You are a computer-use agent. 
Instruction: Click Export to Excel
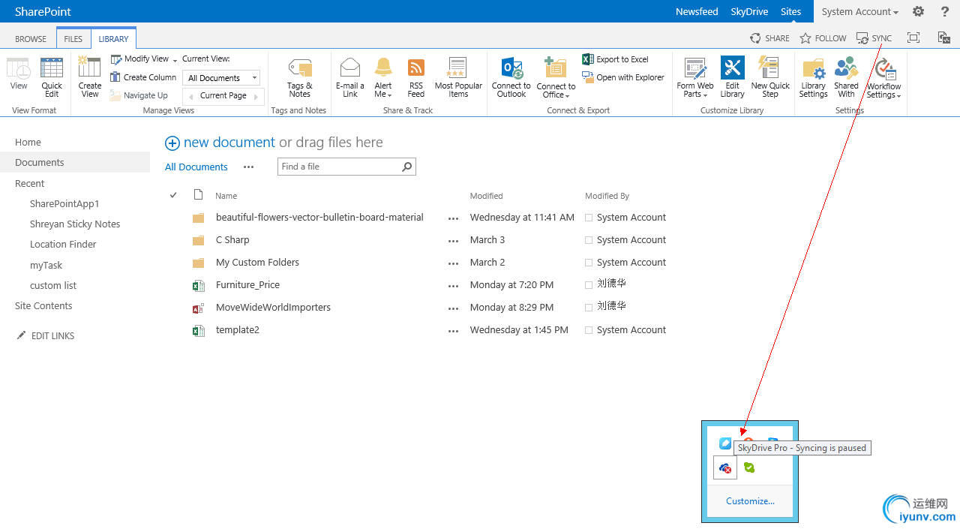coord(615,59)
